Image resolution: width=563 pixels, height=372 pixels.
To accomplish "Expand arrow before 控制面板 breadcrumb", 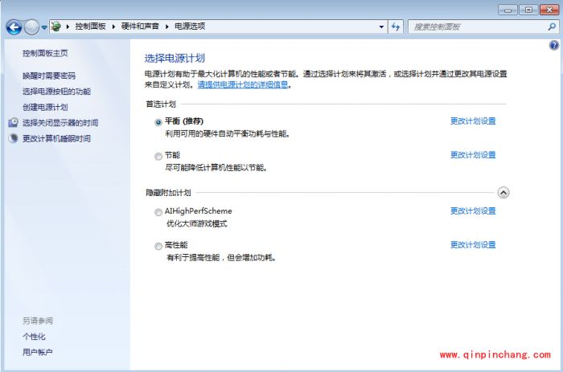I will 68,27.
